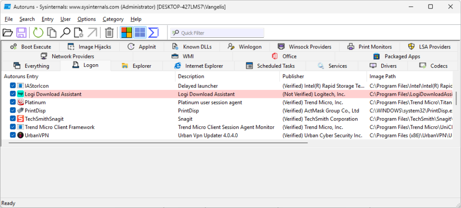Sort by the Image Path column header
The height and width of the screenshot is (208, 461).
411,76
